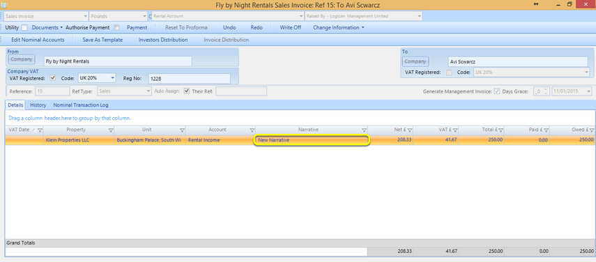The height and width of the screenshot is (262, 596).
Task: Click the New Narrative cell
Action: 312,140
